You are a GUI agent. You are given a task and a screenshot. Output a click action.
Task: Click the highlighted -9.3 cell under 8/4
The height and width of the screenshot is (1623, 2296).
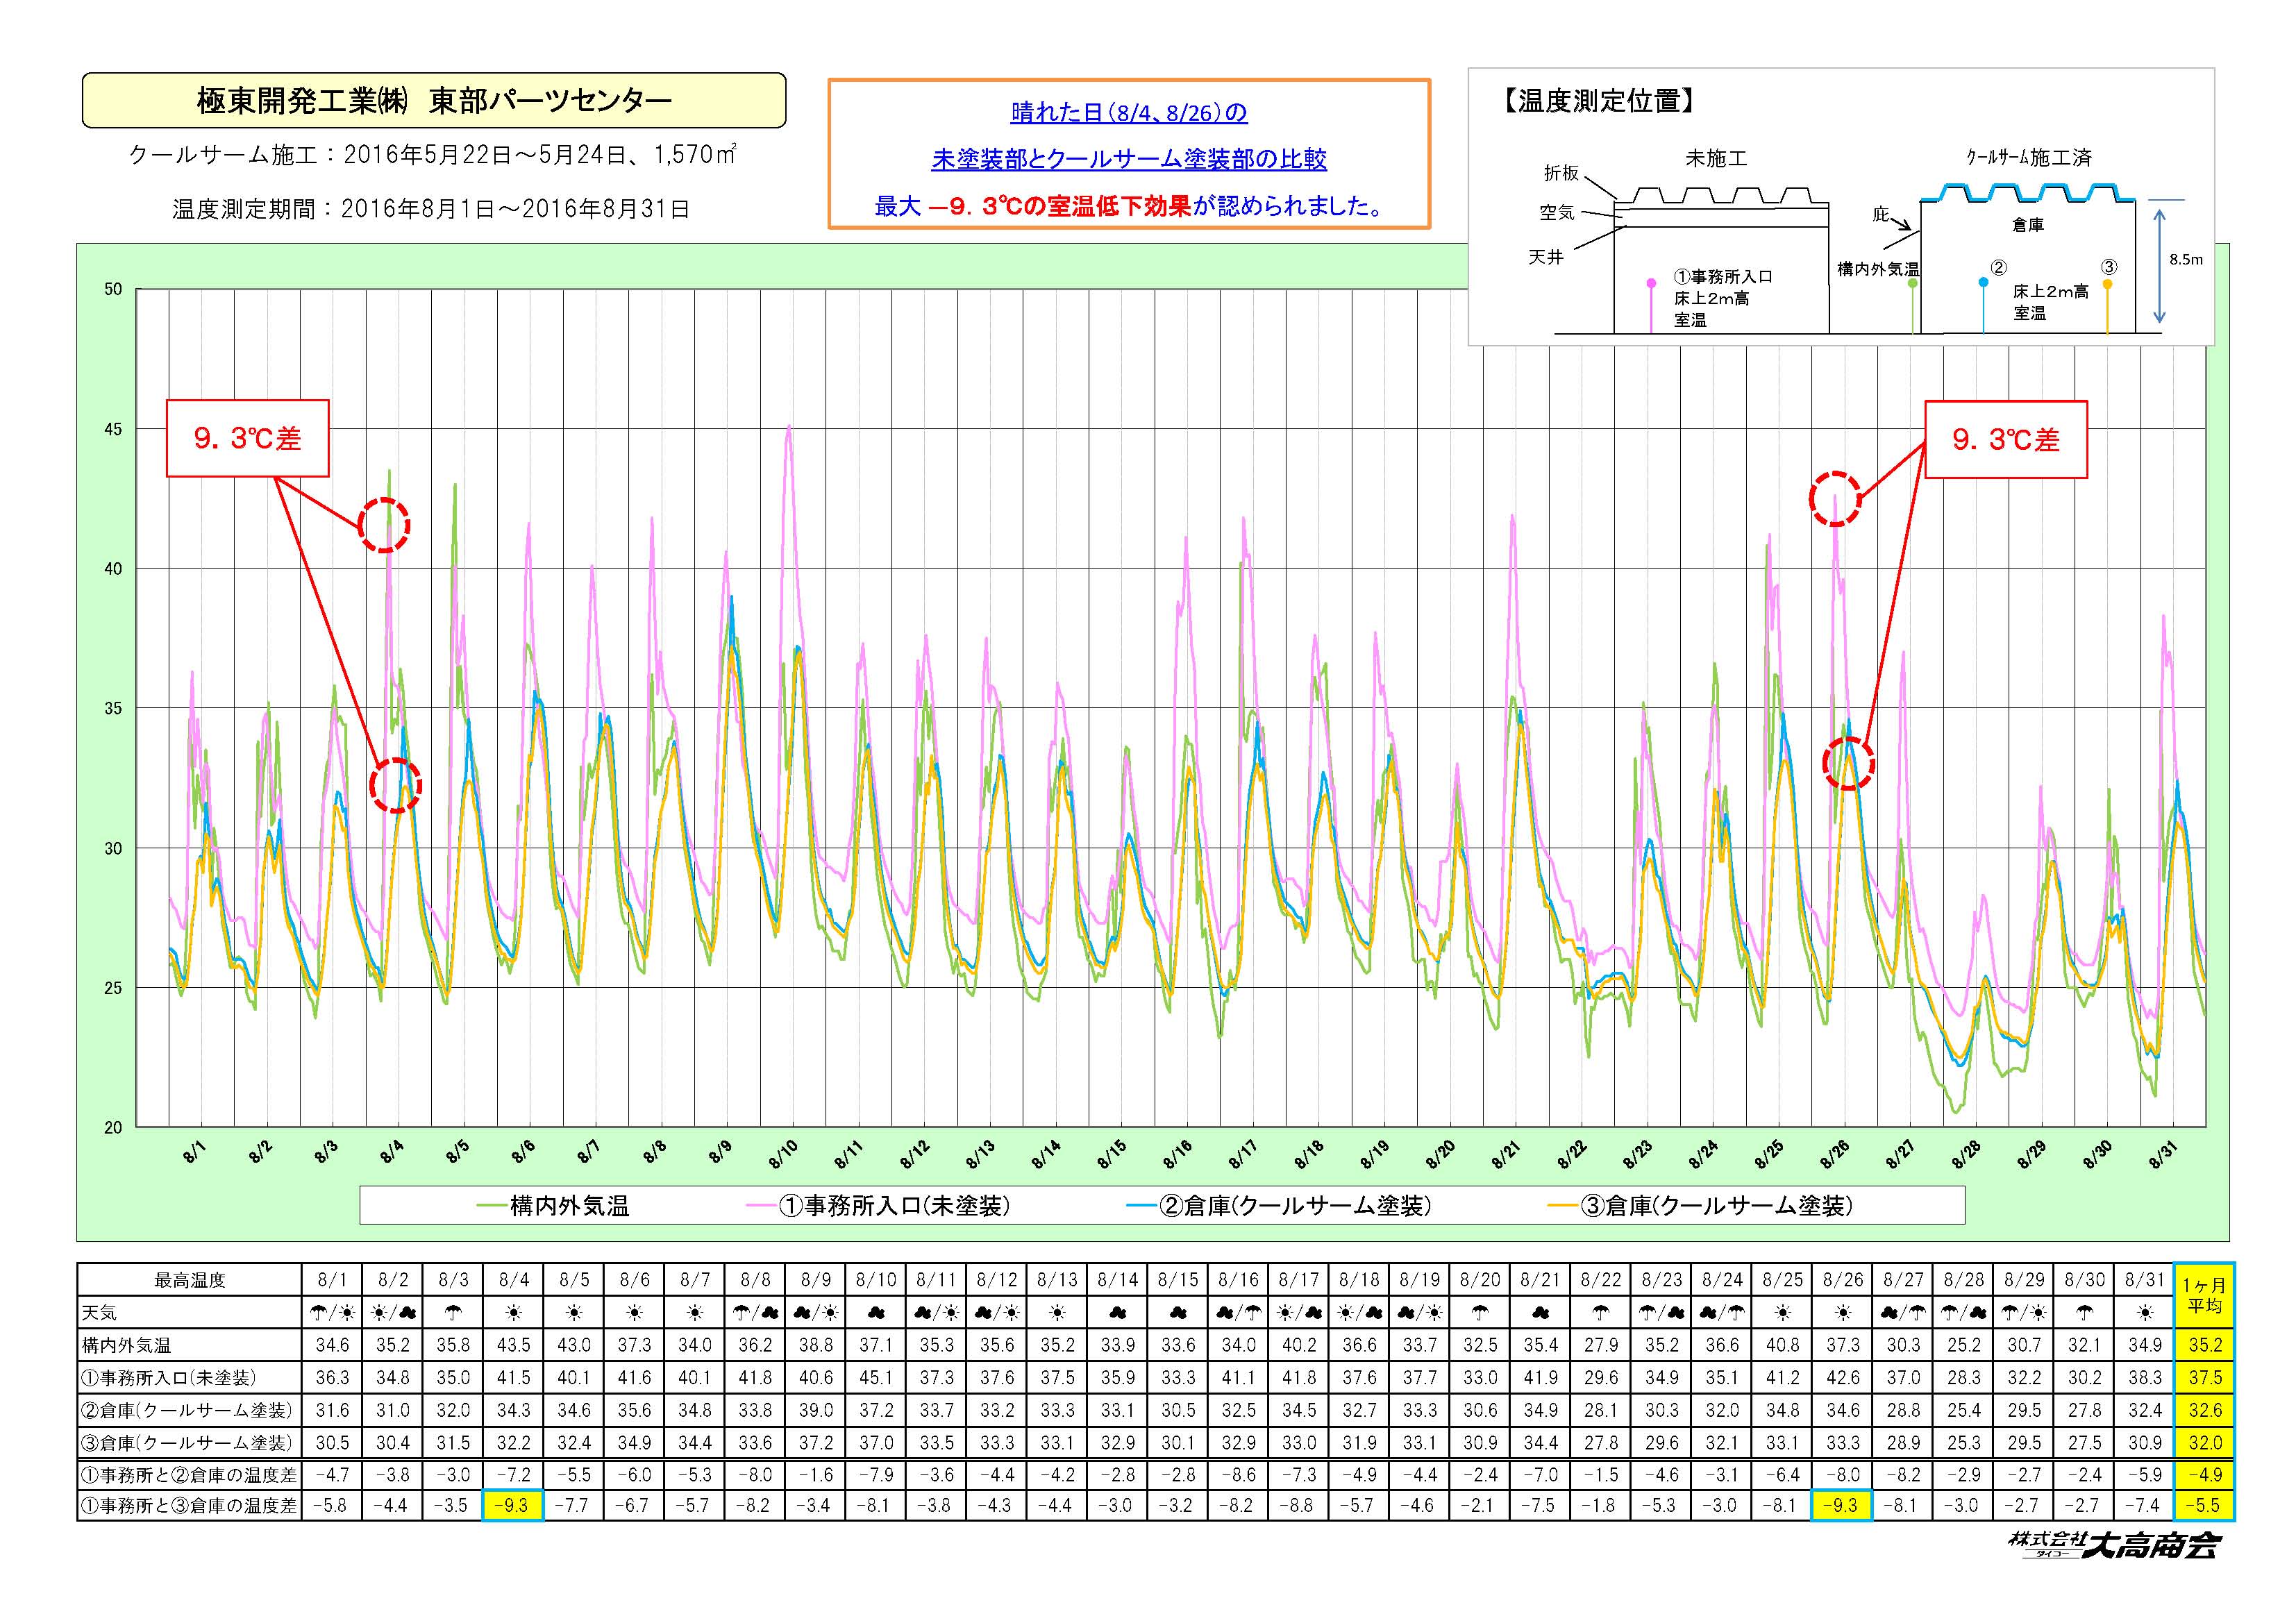pyautogui.click(x=513, y=1505)
